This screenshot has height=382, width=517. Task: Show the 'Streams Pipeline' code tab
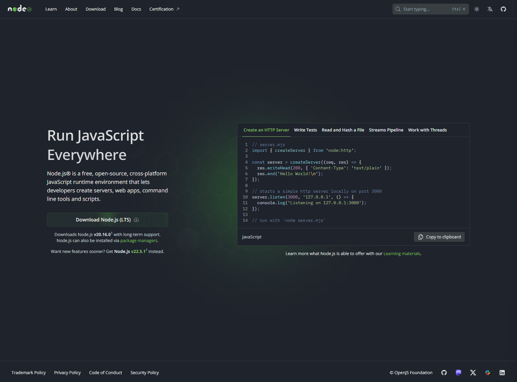[386, 130]
